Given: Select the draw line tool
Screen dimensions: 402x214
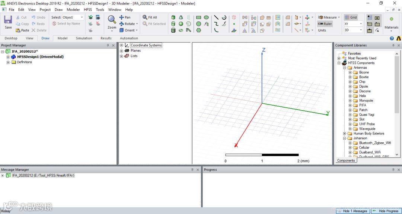Looking at the screenshot, I should tap(216, 17).
